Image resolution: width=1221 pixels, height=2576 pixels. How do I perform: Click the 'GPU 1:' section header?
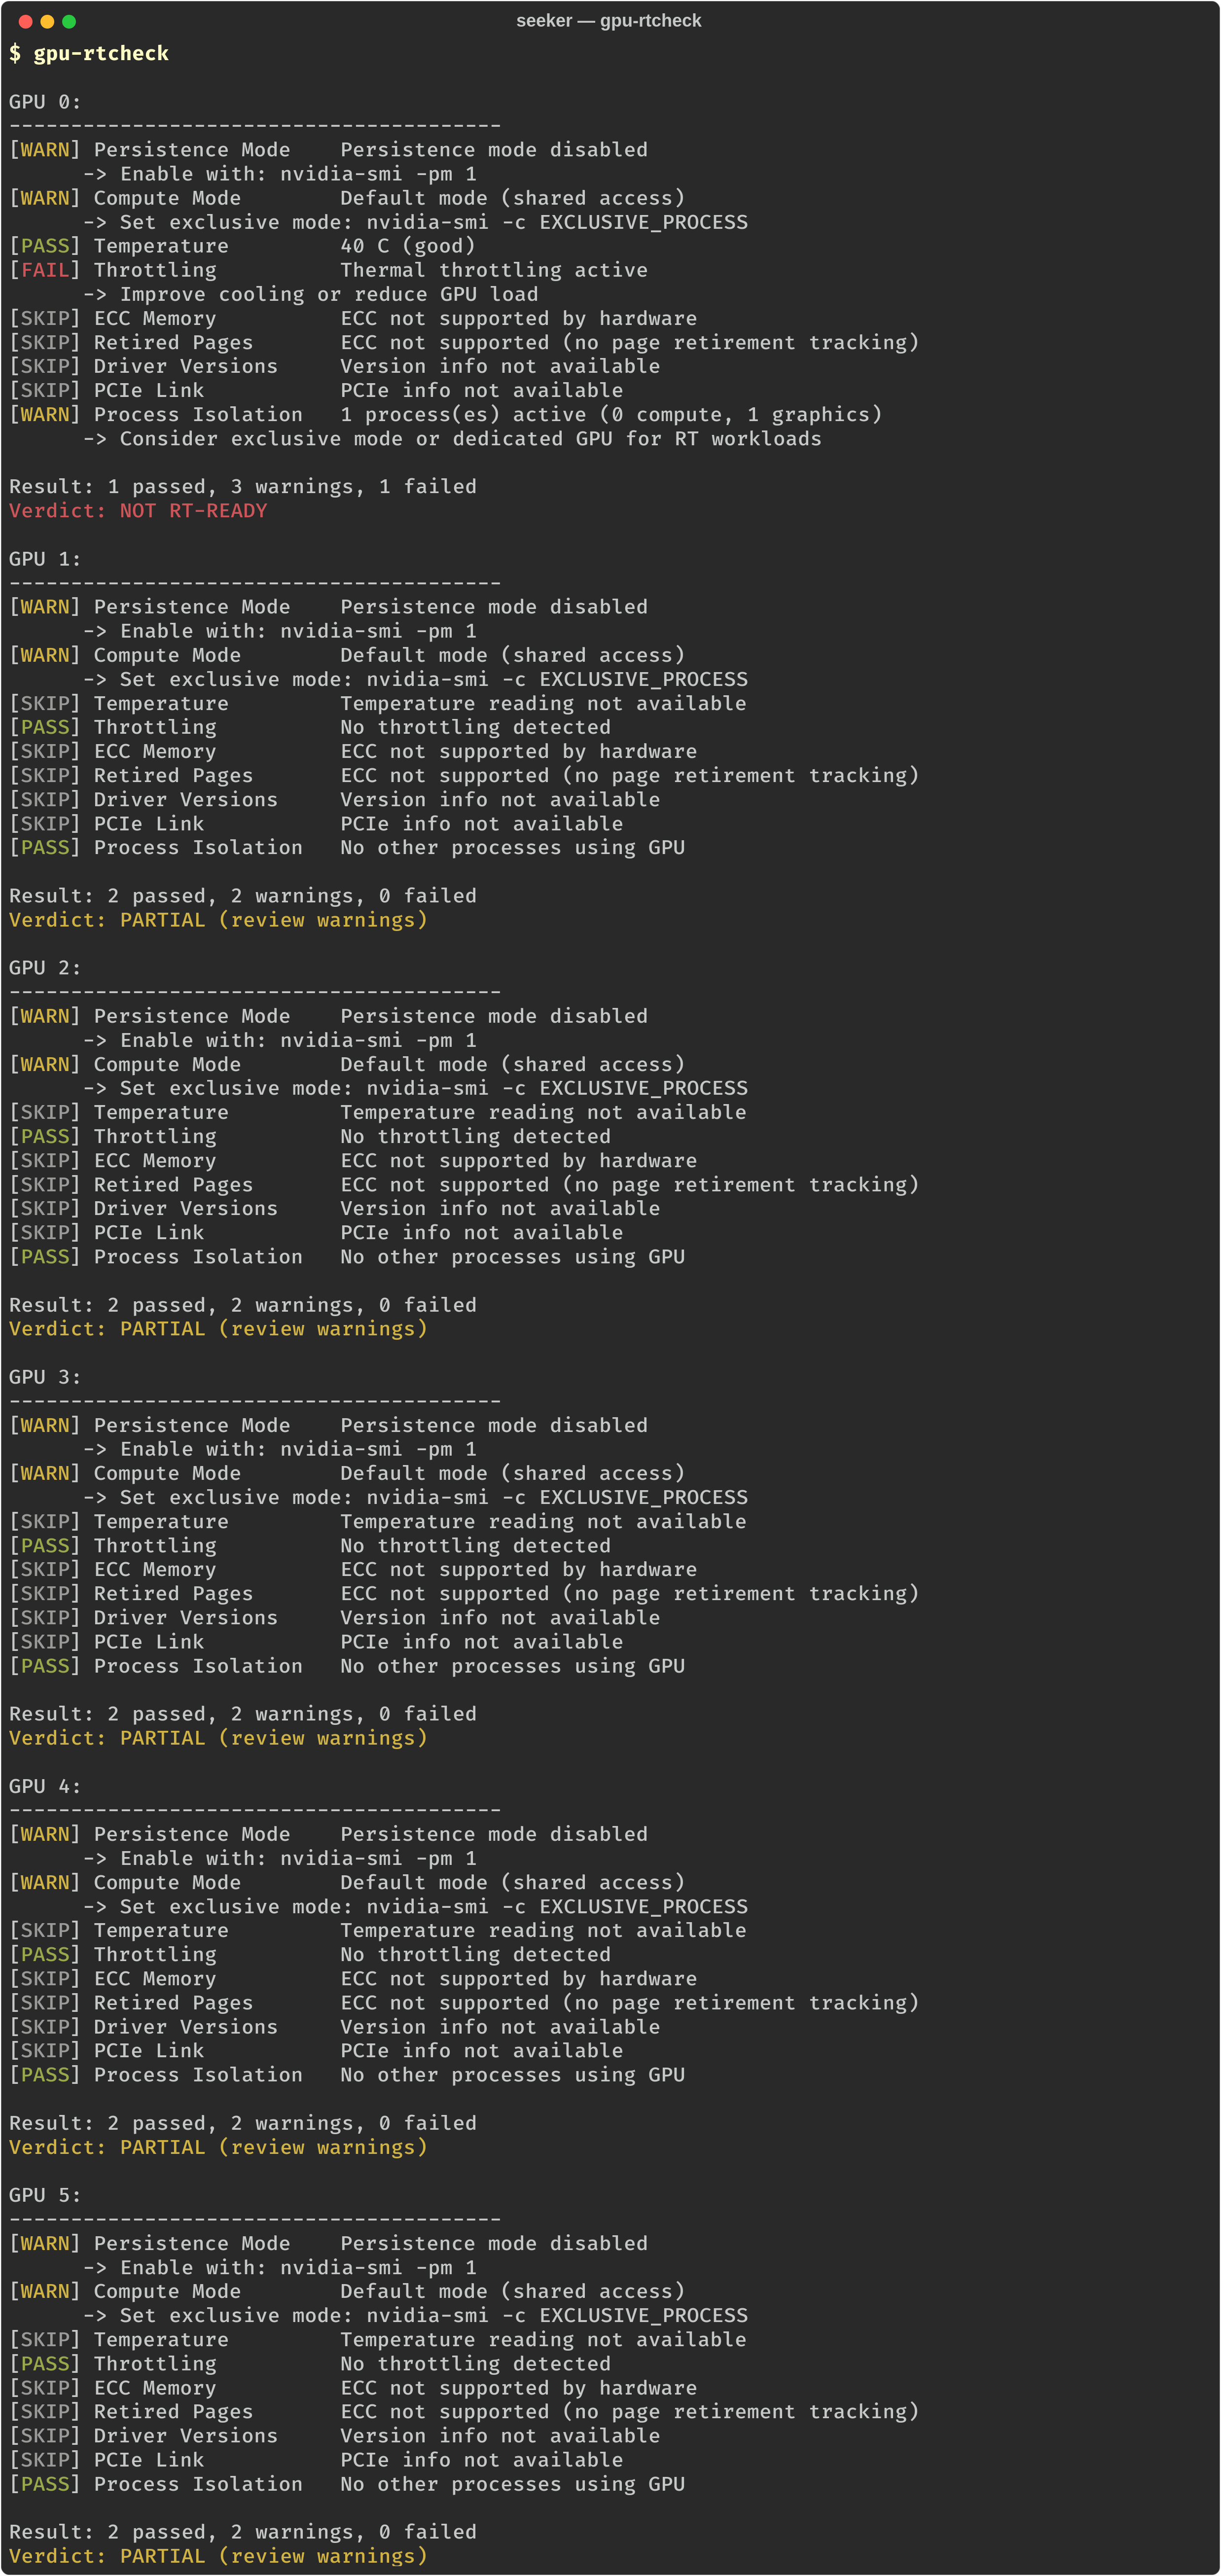pos(45,559)
